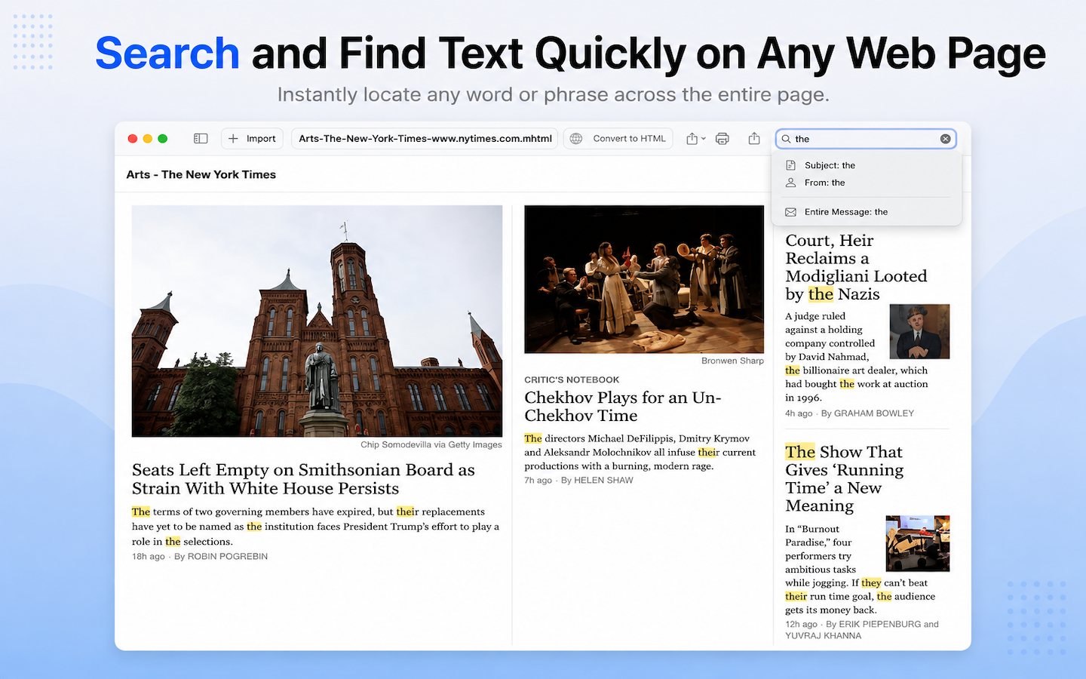Click the share icon beside printer
This screenshot has height=679, width=1086.
(x=754, y=139)
